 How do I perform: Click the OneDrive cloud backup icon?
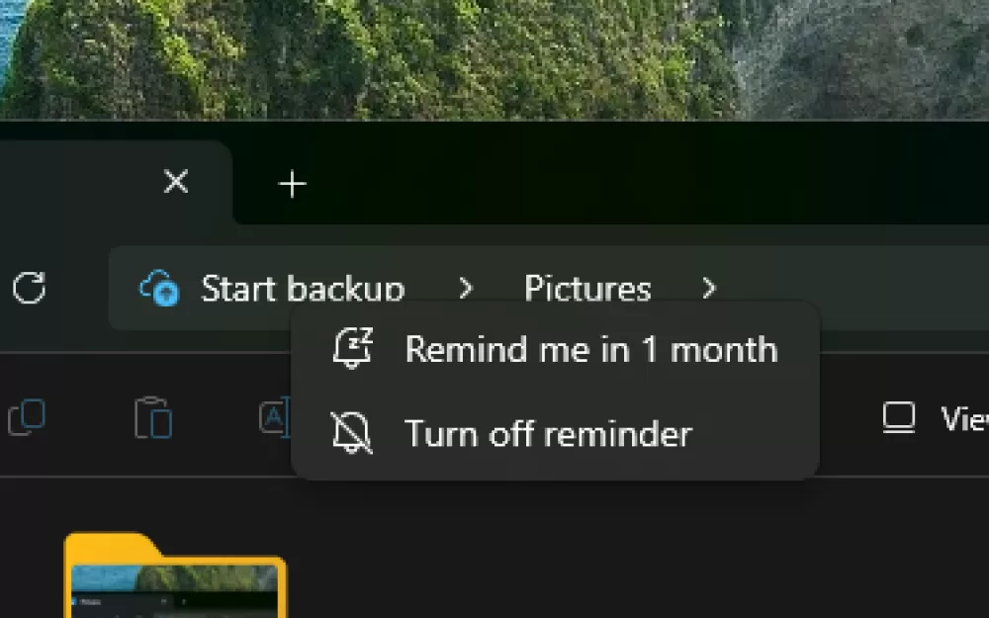pyautogui.click(x=159, y=288)
